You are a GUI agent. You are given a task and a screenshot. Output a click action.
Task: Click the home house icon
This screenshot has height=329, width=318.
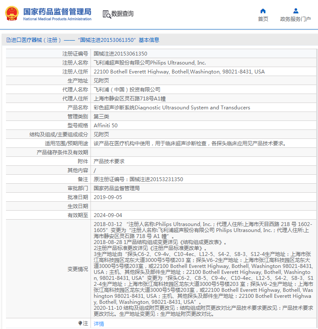[263, 11]
